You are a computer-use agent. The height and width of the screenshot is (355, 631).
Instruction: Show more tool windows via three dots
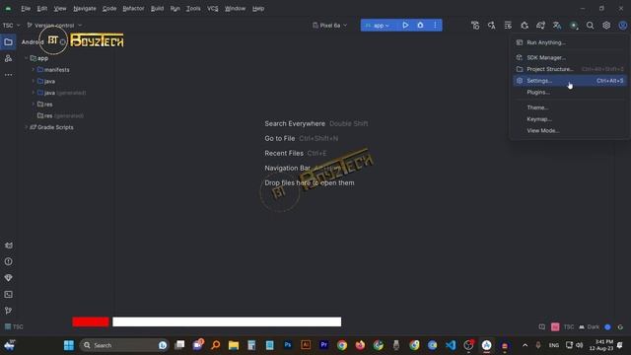coord(8,75)
